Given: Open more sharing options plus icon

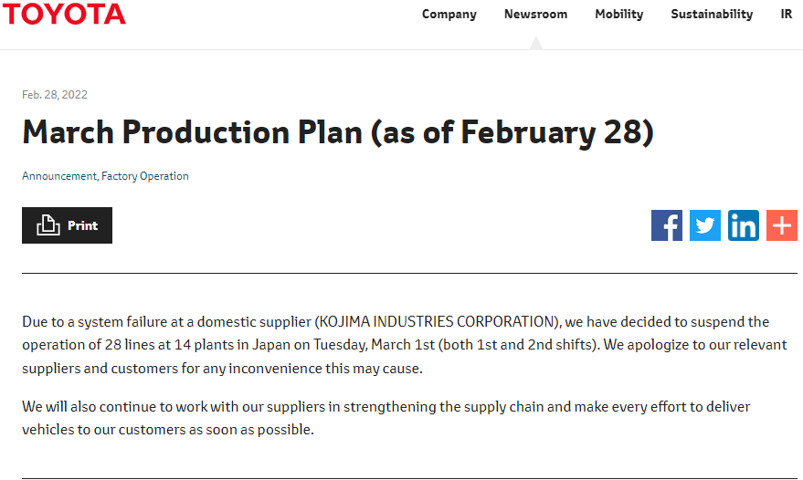Looking at the screenshot, I should [782, 225].
